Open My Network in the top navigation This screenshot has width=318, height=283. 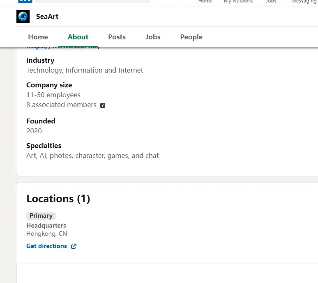[238, 1]
